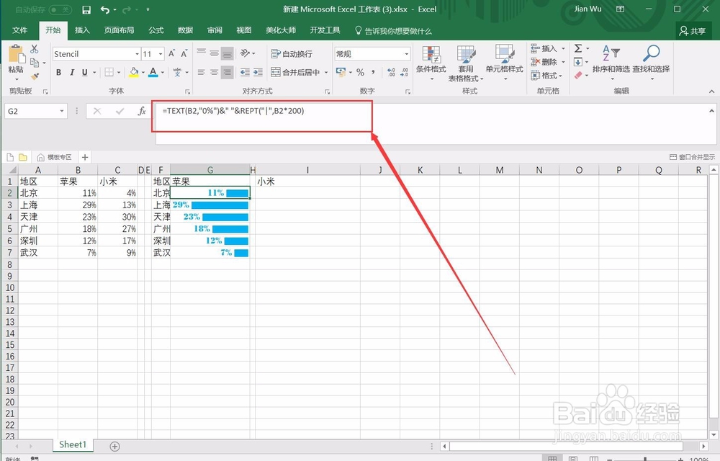Image resolution: width=720 pixels, height=461 pixels.
Task: Switch to 页面布局 Page Layout tab
Action: coord(119,30)
